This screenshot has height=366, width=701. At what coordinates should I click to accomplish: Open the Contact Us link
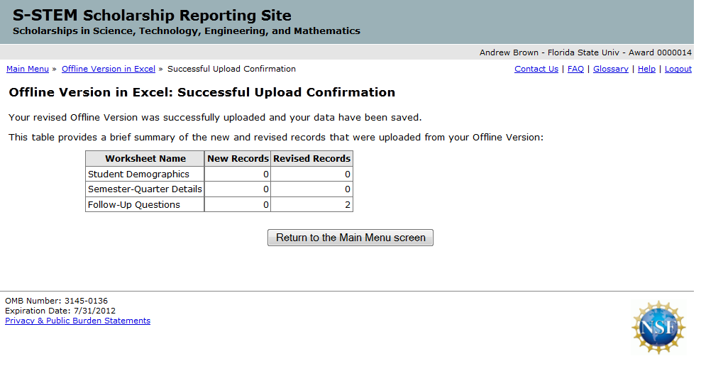pyautogui.click(x=536, y=69)
